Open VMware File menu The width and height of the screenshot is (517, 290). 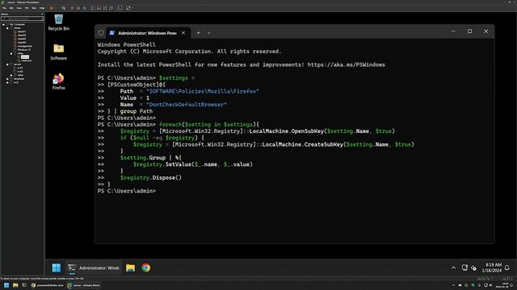pos(4,8)
